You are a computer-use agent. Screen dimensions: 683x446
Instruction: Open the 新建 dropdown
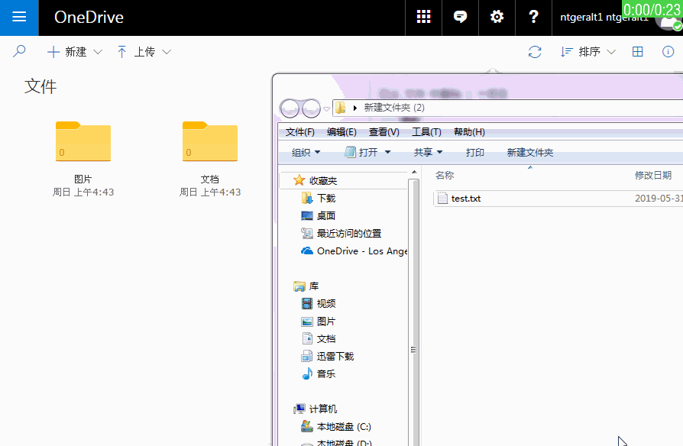[x=74, y=52]
